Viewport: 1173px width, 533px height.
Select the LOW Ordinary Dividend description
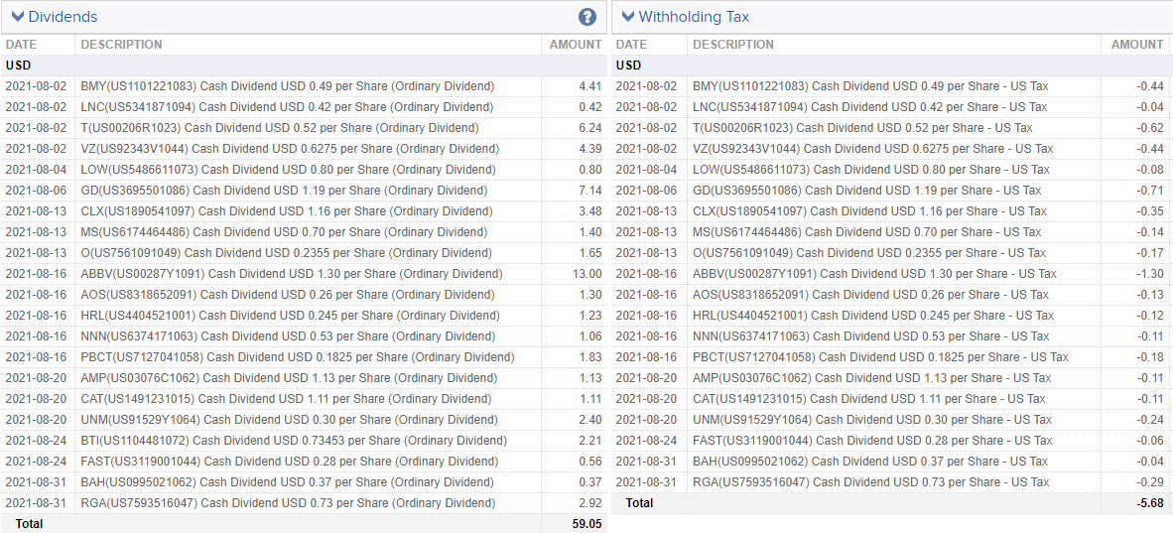pos(288,170)
